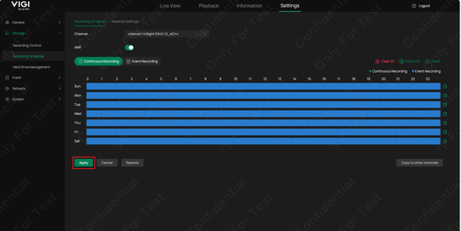
Task: Apply the recording schedule
Action: 84,163
